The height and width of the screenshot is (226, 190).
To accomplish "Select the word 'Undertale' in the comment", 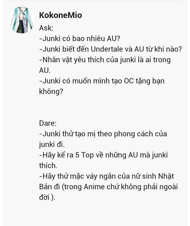I will (x=107, y=49).
